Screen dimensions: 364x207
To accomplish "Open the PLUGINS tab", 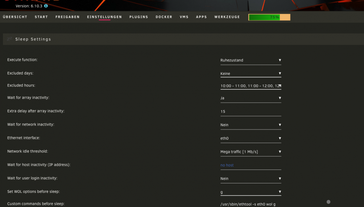I will [x=139, y=17].
